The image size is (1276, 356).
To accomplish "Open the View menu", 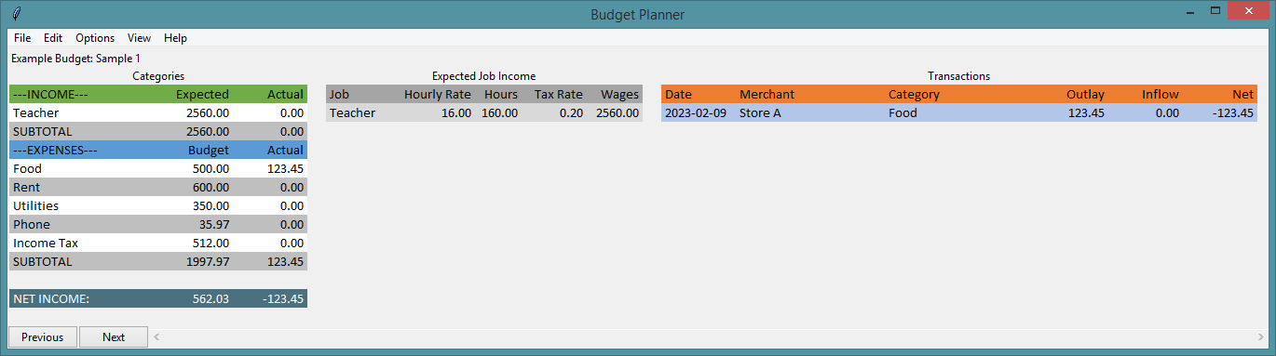I will tap(140, 38).
